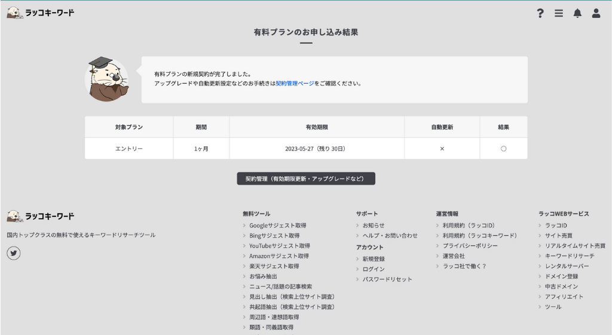Screen dimensions: 612x335
Task: Click the 有効期限 column header
Action: (x=317, y=127)
